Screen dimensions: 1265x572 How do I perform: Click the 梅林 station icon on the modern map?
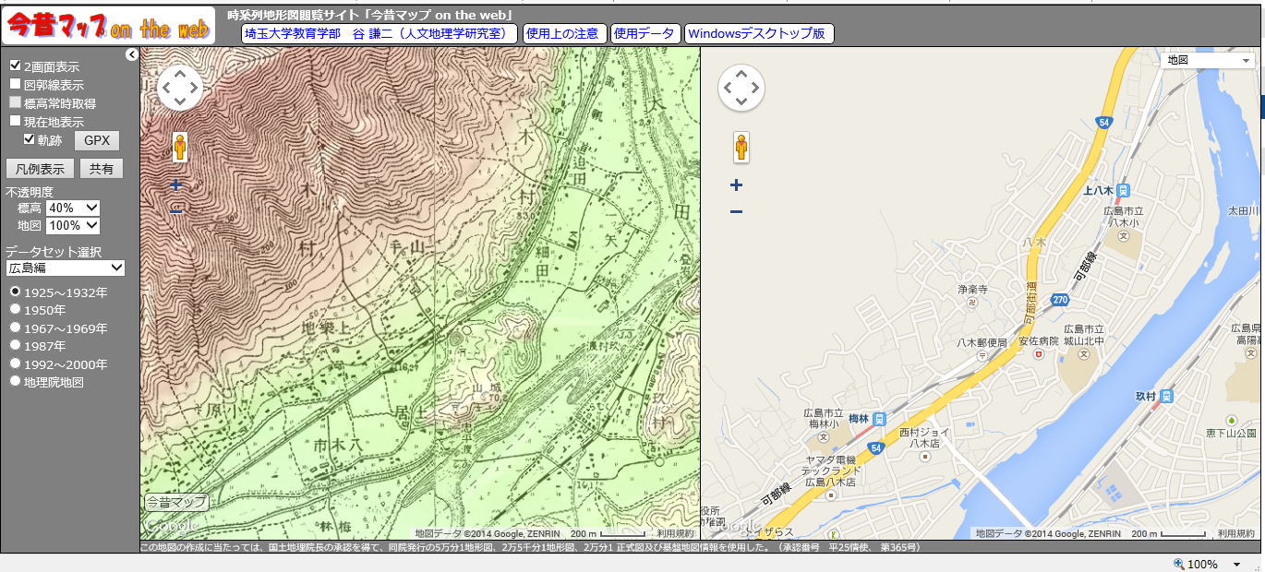coord(879,418)
